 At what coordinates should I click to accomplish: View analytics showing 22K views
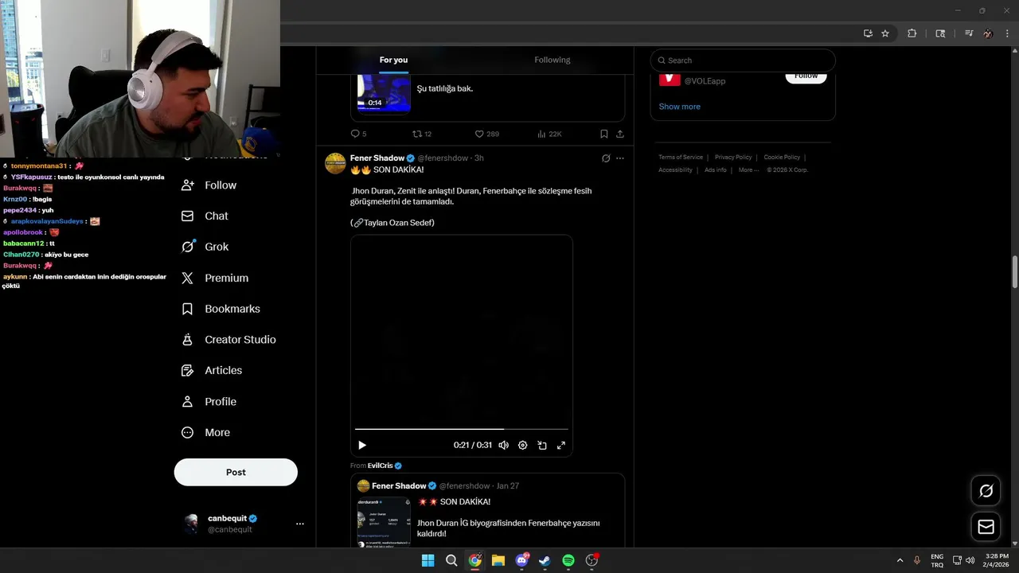tap(549, 134)
